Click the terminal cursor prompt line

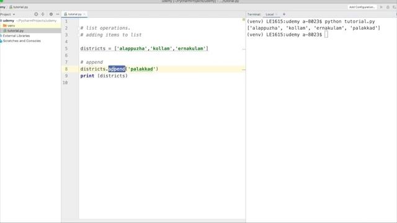pos(287,35)
